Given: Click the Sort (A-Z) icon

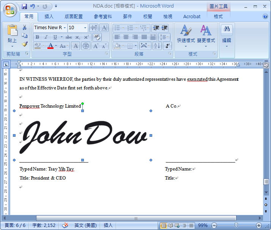Looking at the screenshot, I should point(157,46).
